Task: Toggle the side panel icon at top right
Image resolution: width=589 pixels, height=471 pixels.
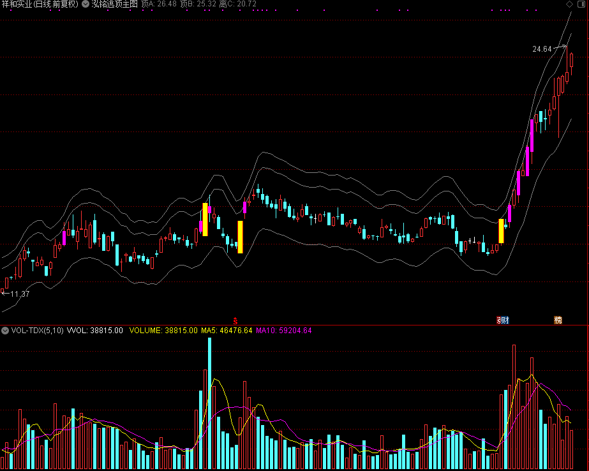Action: point(581,4)
